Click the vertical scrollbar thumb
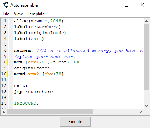150x128 pixels. (147, 57)
